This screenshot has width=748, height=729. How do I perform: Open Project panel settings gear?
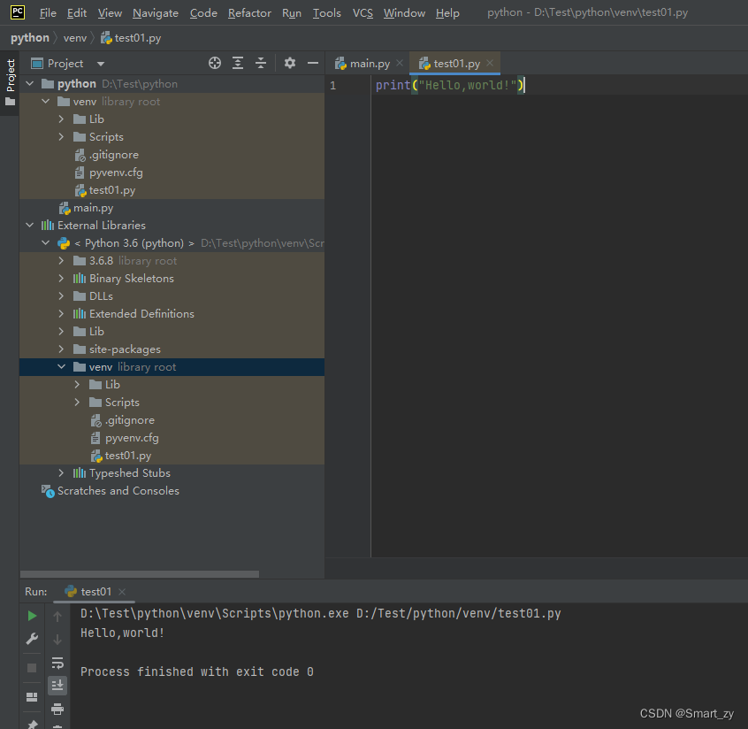click(290, 63)
